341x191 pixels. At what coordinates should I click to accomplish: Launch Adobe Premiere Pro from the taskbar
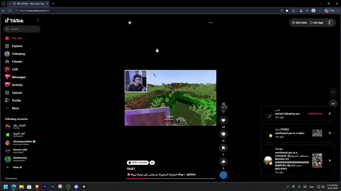(x=45, y=187)
